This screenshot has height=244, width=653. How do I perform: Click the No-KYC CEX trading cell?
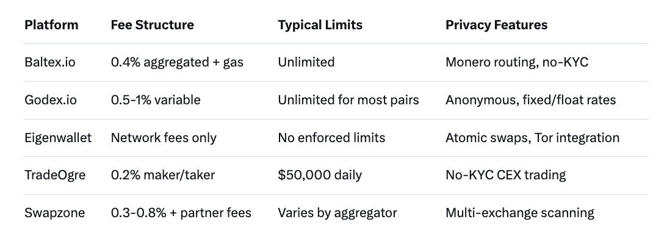tap(506, 175)
